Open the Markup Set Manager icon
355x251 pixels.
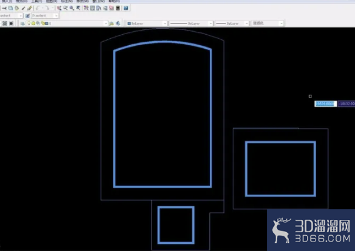point(112,8)
